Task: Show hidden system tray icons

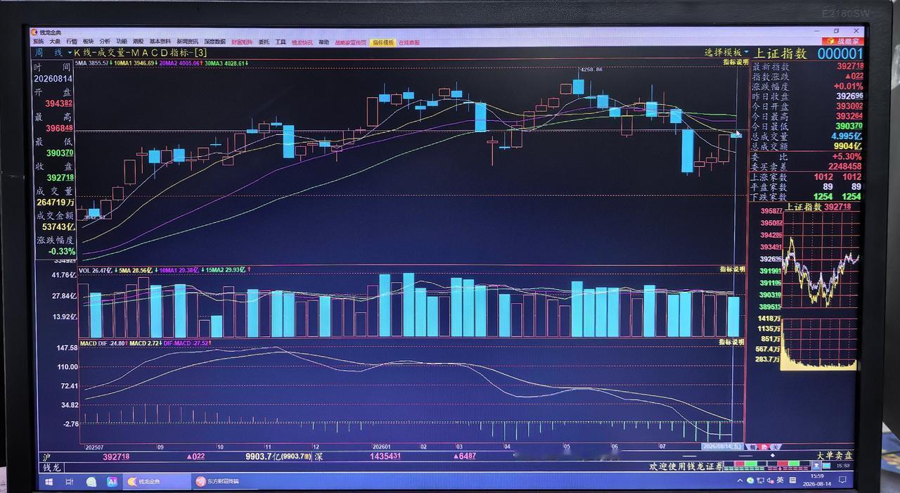Action: [740, 480]
